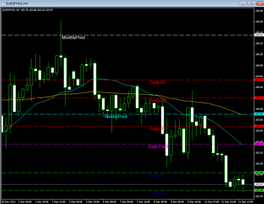Click the green 102.56 price tag
The height and width of the screenshot is (204, 264).
[x=259, y=190]
